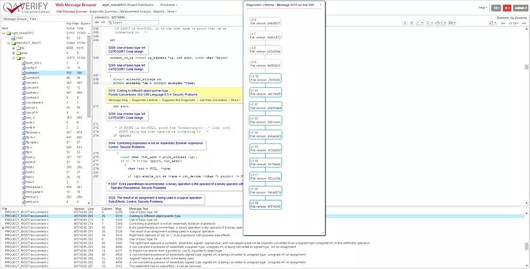530x269 pixels.
Task: Open the grey 12 notifications dropdown
Action: (x=496, y=8)
